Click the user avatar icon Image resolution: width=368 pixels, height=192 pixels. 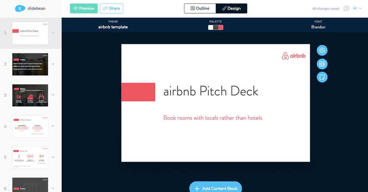pos(355,8)
